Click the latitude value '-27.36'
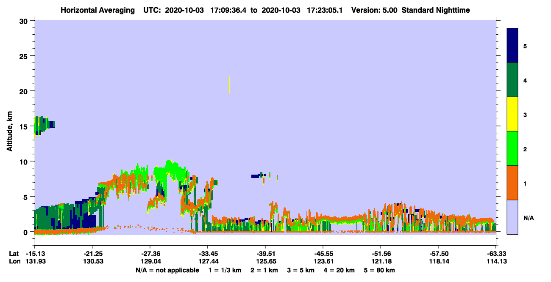This screenshot has height=282, width=551. click(x=150, y=253)
